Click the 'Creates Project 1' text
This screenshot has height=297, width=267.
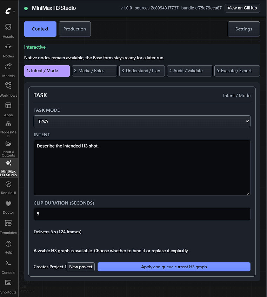pyautogui.click(x=50, y=267)
